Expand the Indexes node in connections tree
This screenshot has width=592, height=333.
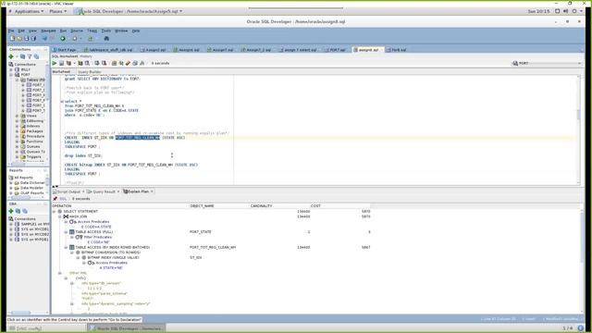click(17, 126)
